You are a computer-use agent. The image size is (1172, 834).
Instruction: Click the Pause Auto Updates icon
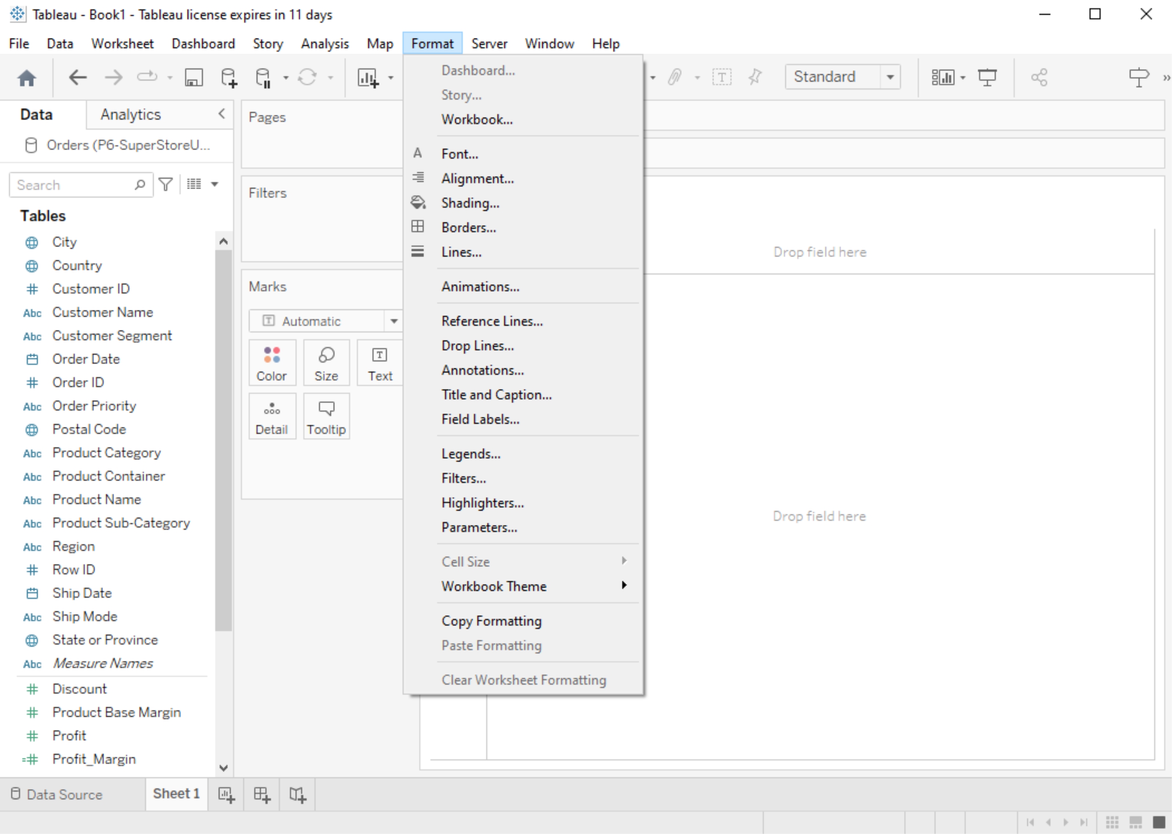[263, 77]
